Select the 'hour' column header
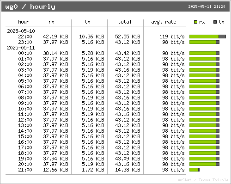Screen dimensions: 231x184 click(x=24, y=22)
